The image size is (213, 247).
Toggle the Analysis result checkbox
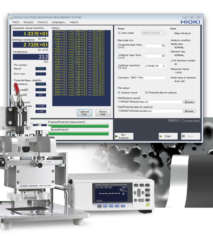click(x=119, y=93)
